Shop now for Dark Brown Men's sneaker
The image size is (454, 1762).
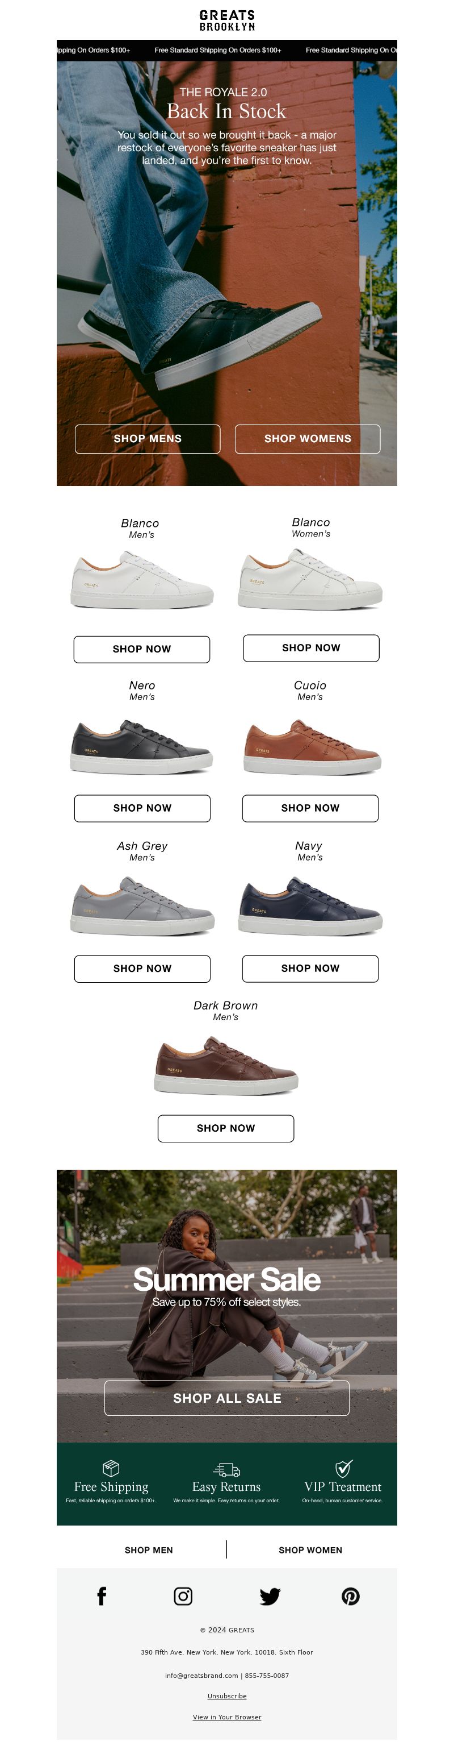pyautogui.click(x=226, y=1128)
